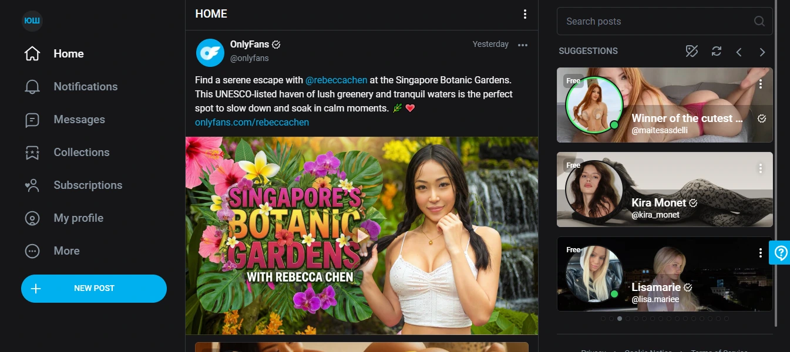
Task: Open the OnlyFans post options ellipsis
Action: (x=523, y=45)
